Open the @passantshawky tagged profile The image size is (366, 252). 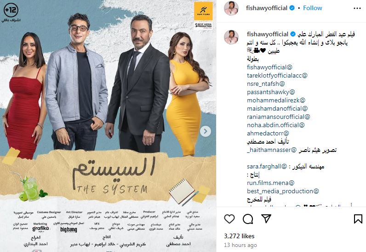[x=271, y=92]
